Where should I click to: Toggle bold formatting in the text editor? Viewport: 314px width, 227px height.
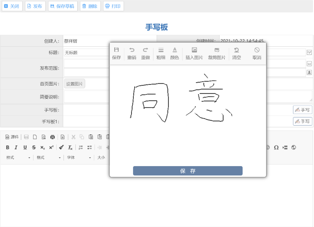pos(8,147)
